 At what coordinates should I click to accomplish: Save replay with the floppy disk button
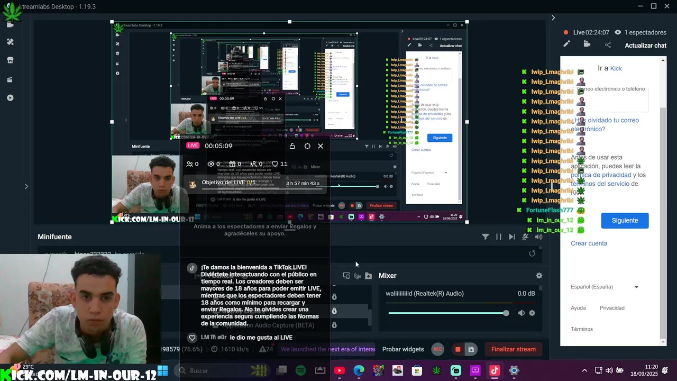tap(470, 349)
